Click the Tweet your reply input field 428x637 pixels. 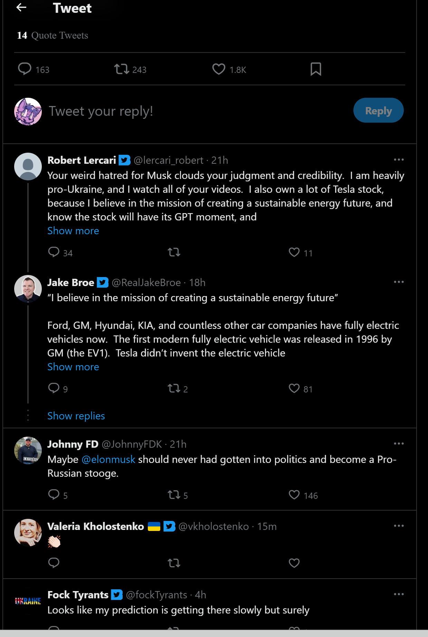173,111
